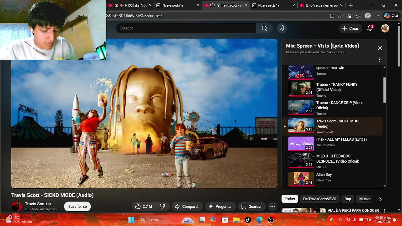The height and width of the screenshot is (226, 402).
Task: Select the Todos filter chip
Action: [290, 199]
